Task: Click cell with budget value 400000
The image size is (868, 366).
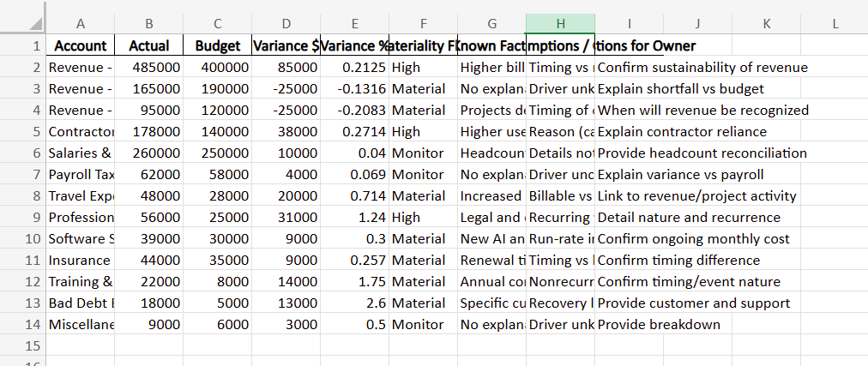Action: [x=218, y=68]
